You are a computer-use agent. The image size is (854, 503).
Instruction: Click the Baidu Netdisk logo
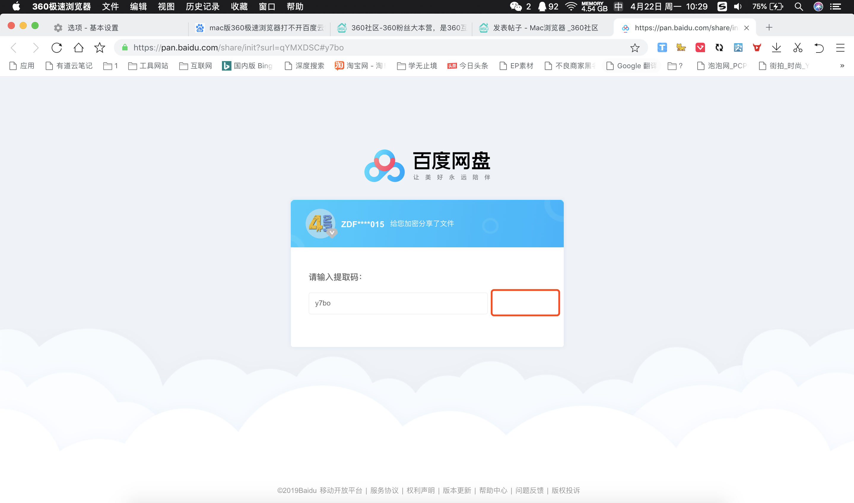(427, 166)
